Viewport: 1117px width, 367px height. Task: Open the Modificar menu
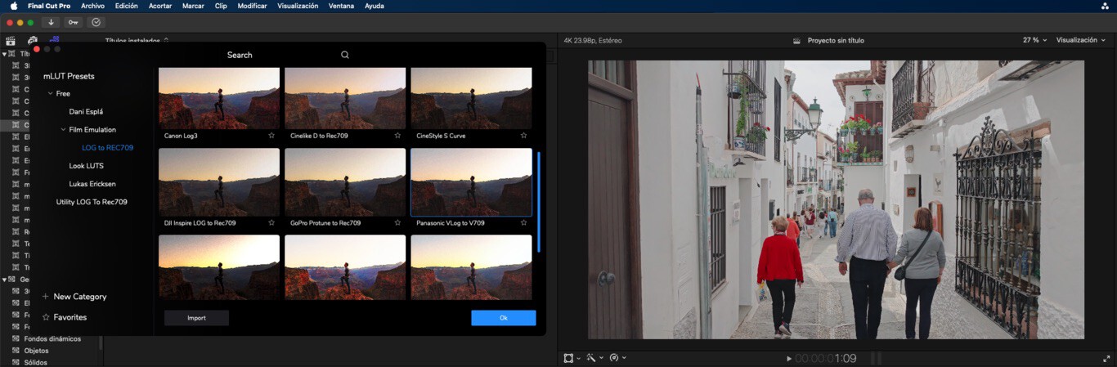coord(252,6)
